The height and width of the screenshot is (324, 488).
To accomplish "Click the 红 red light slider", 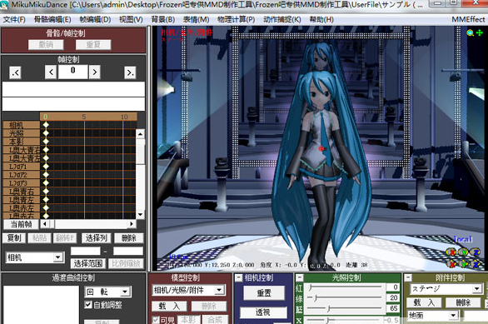I will coord(345,287).
